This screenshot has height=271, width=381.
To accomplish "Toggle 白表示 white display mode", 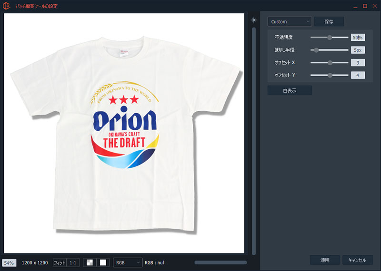I will [290, 90].
